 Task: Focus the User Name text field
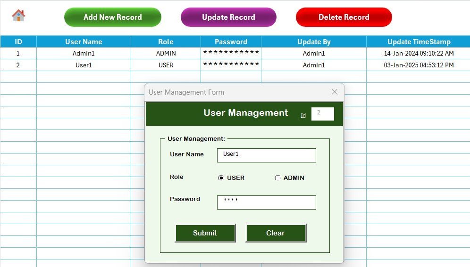(266, 155)
